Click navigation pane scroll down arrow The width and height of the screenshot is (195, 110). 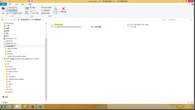pos(46,100)
